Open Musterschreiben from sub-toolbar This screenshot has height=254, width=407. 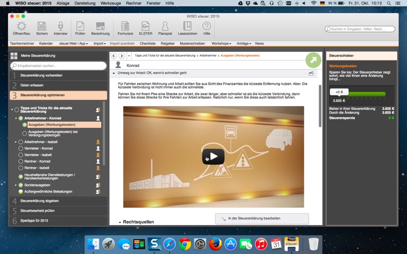click(192, 44)
